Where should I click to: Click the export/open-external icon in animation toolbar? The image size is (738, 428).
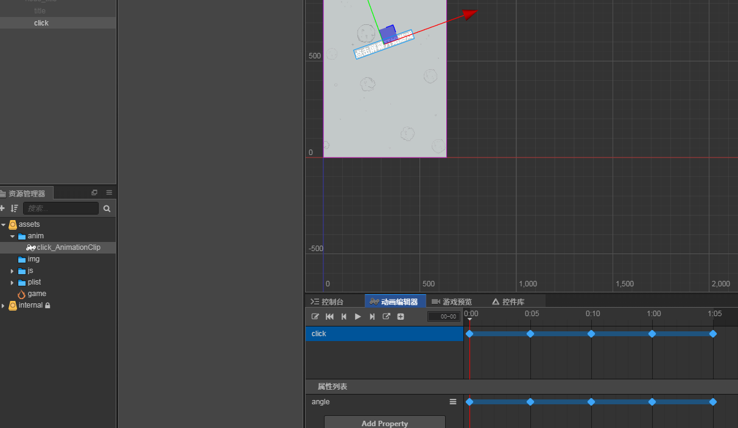[387, 317]
